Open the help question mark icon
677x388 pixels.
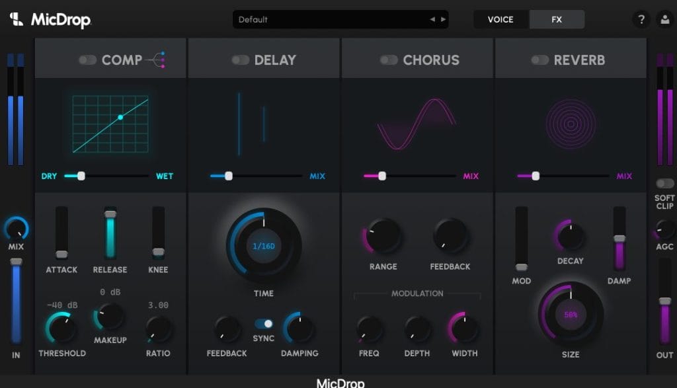(x=641, y=20)
